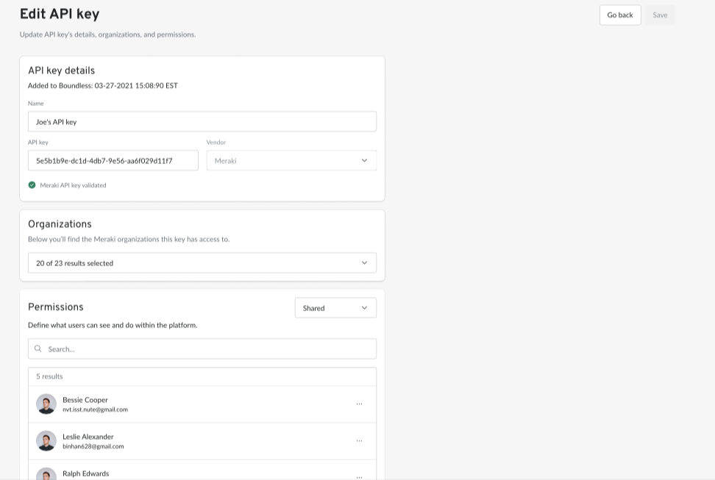Image resolution: width=715 pixels, height=480 pixels.
Task: Click the green validated checkmark icon
Action: pos(32,185)
